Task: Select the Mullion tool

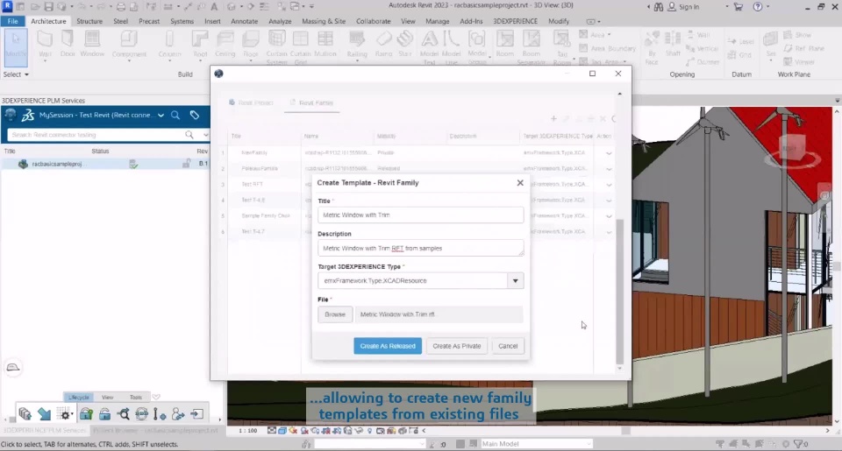Action: point(325,44)
